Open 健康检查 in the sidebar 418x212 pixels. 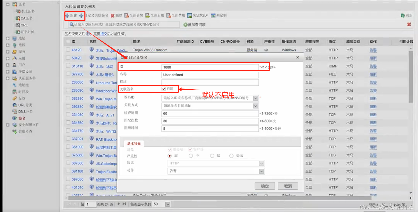tap(22, 132)
